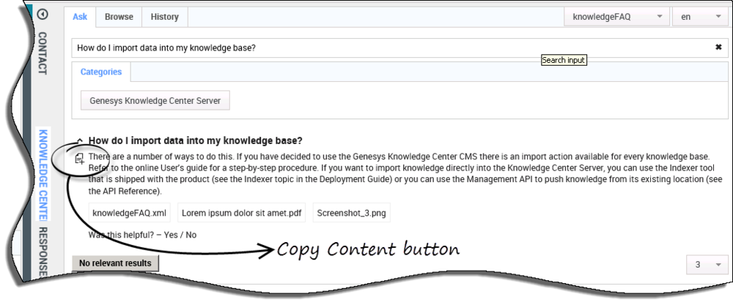Open the results count dropdown showing 3
Screen dimensions: 733x305
click(707, 265)
